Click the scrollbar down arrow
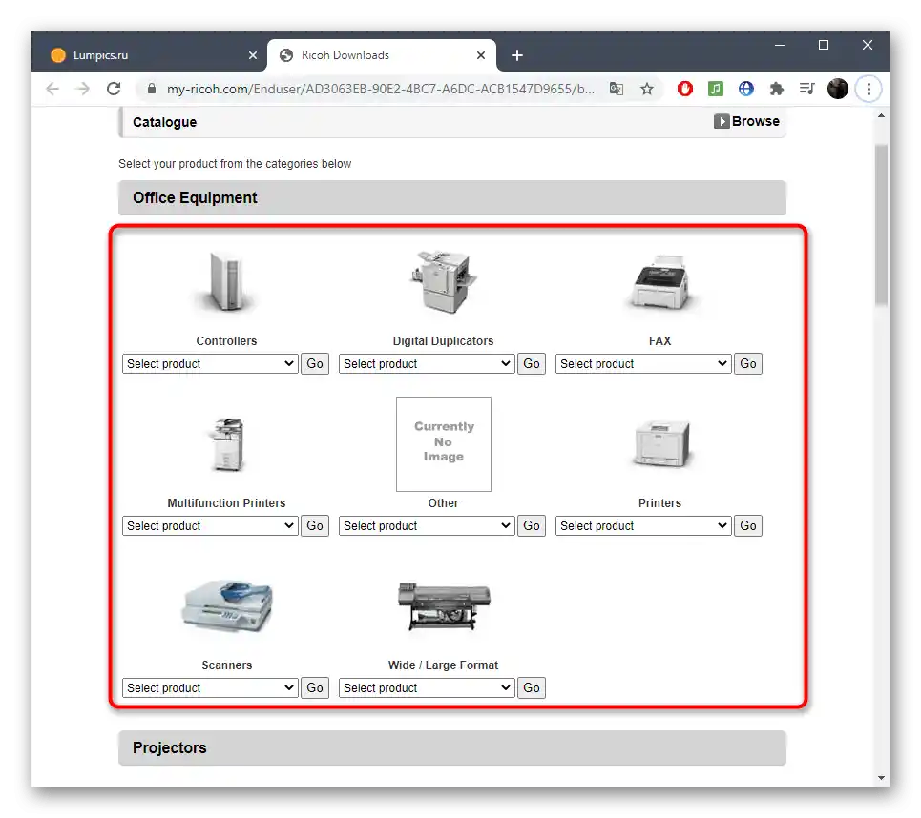This screenshot has height=818, width=921. click(x=881, y=778)
